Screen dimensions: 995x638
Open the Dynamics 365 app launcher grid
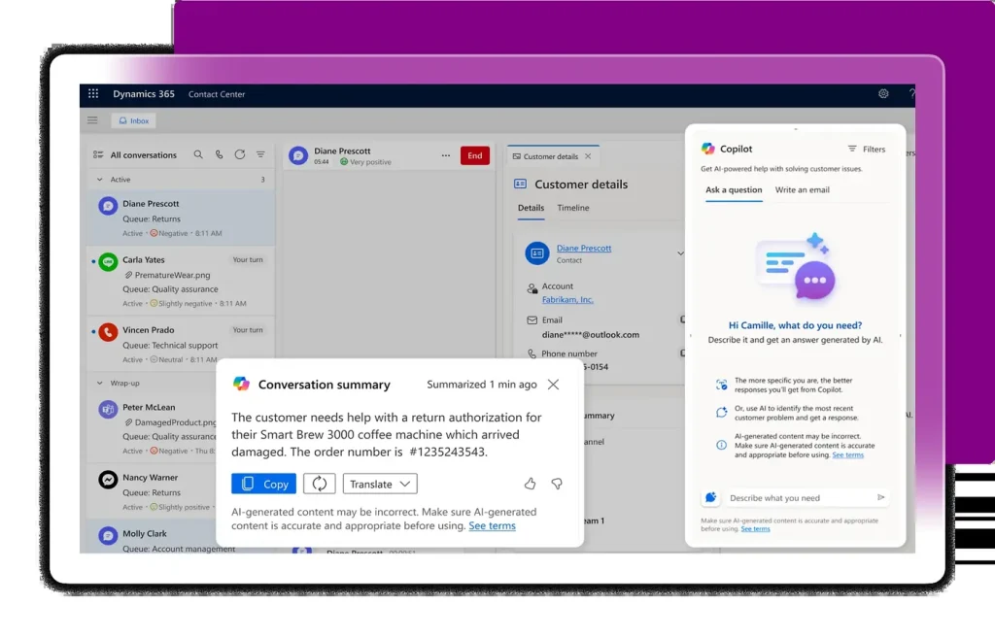[93, 94]
